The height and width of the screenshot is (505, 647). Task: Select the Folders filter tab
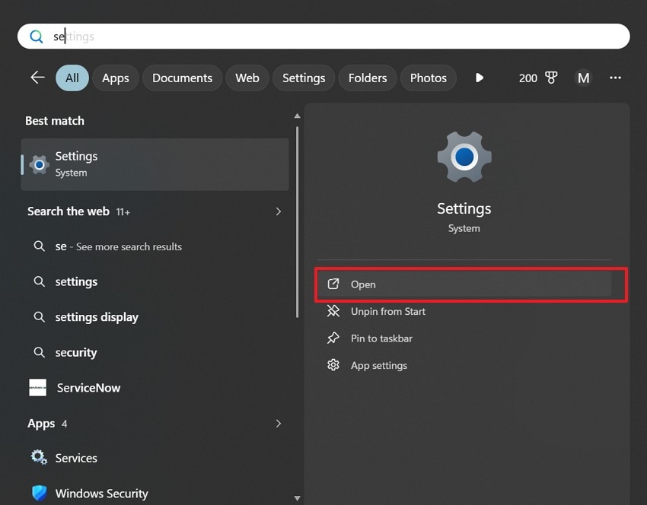point(367,78)
